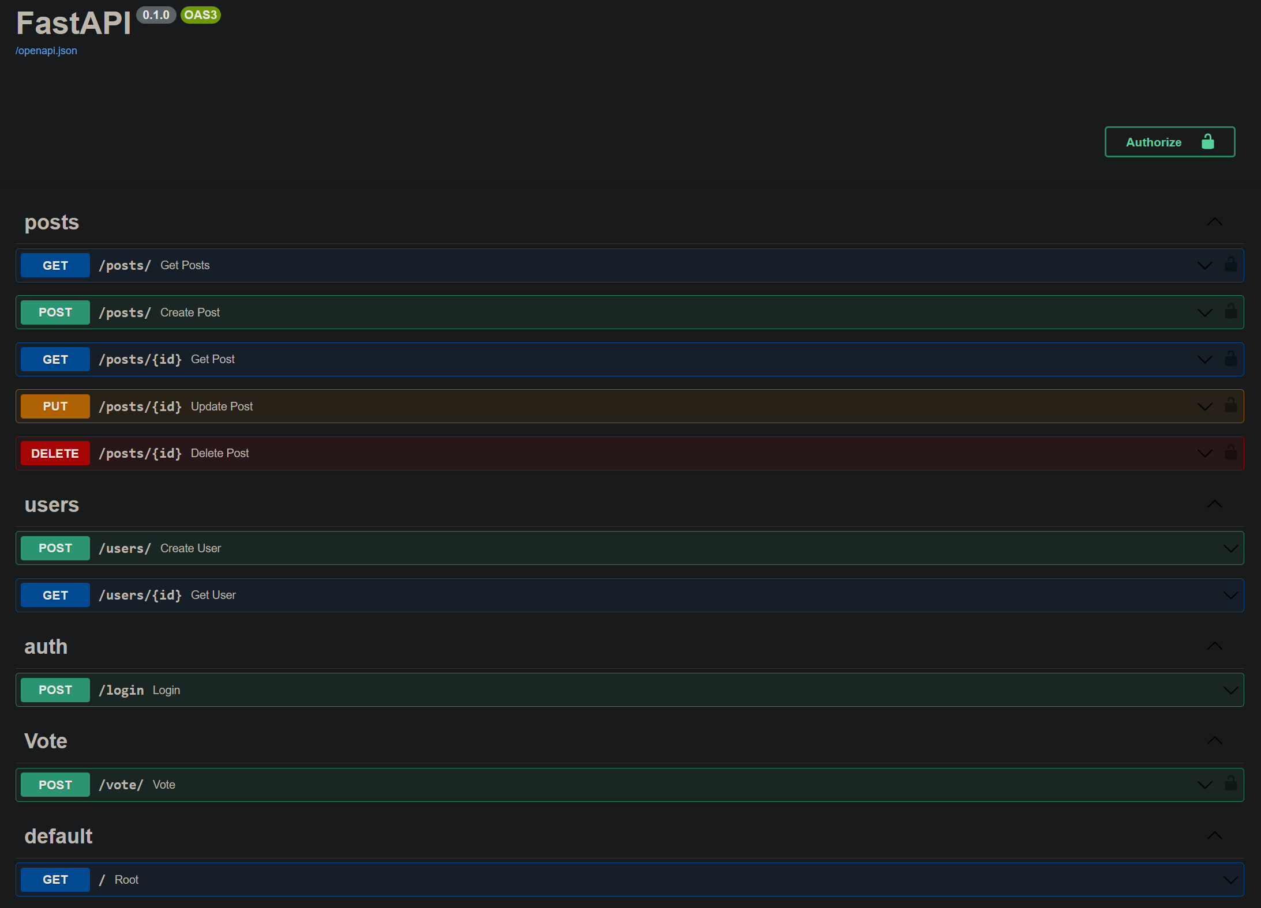1261x908 pixels.
Task: Click the 0.1.0 version badge
Action: 156,15
